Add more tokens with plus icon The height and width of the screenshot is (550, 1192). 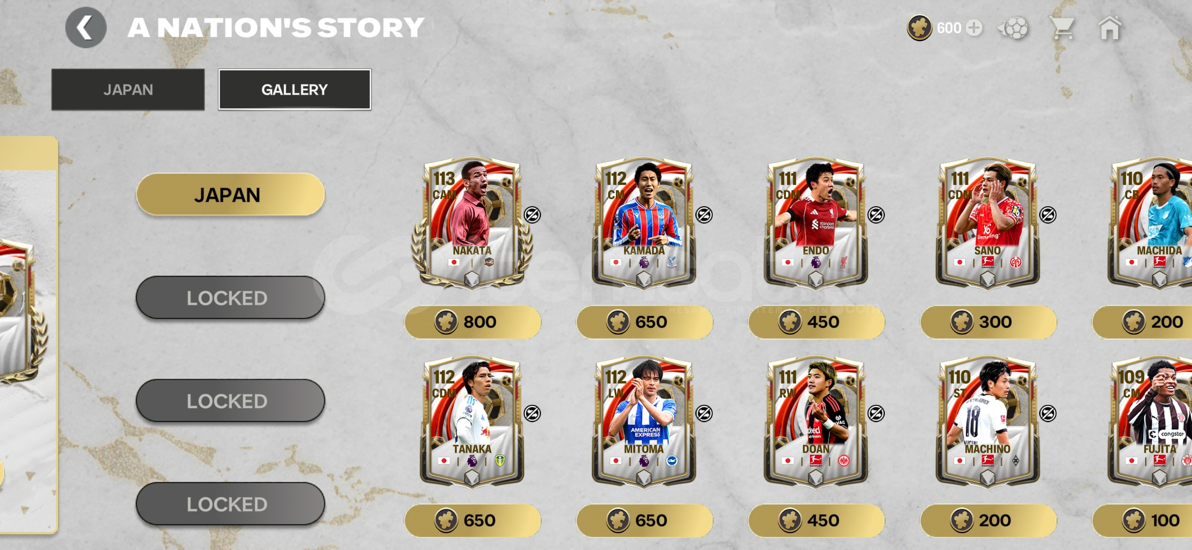974,28
